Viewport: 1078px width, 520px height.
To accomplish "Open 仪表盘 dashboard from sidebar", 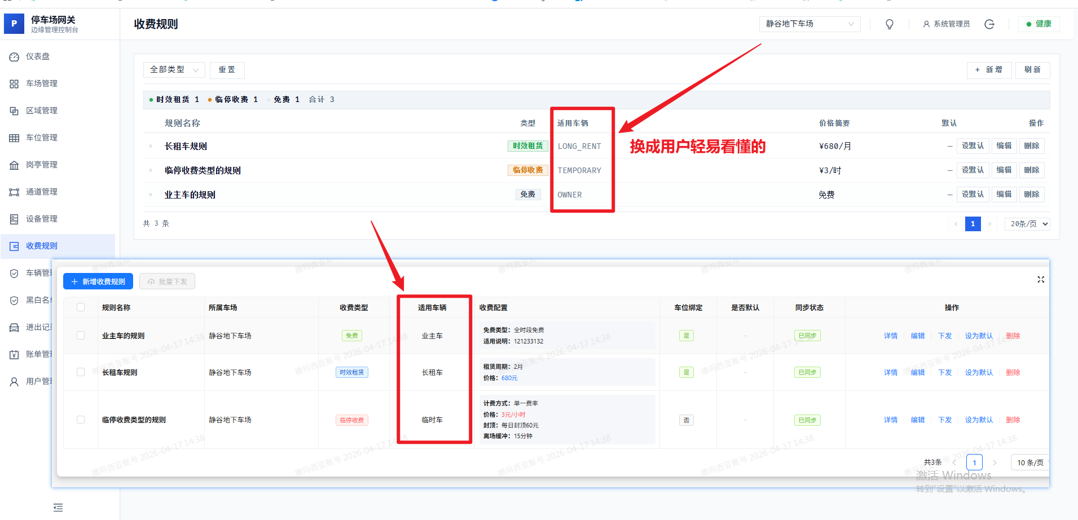I will click(37, 56).
